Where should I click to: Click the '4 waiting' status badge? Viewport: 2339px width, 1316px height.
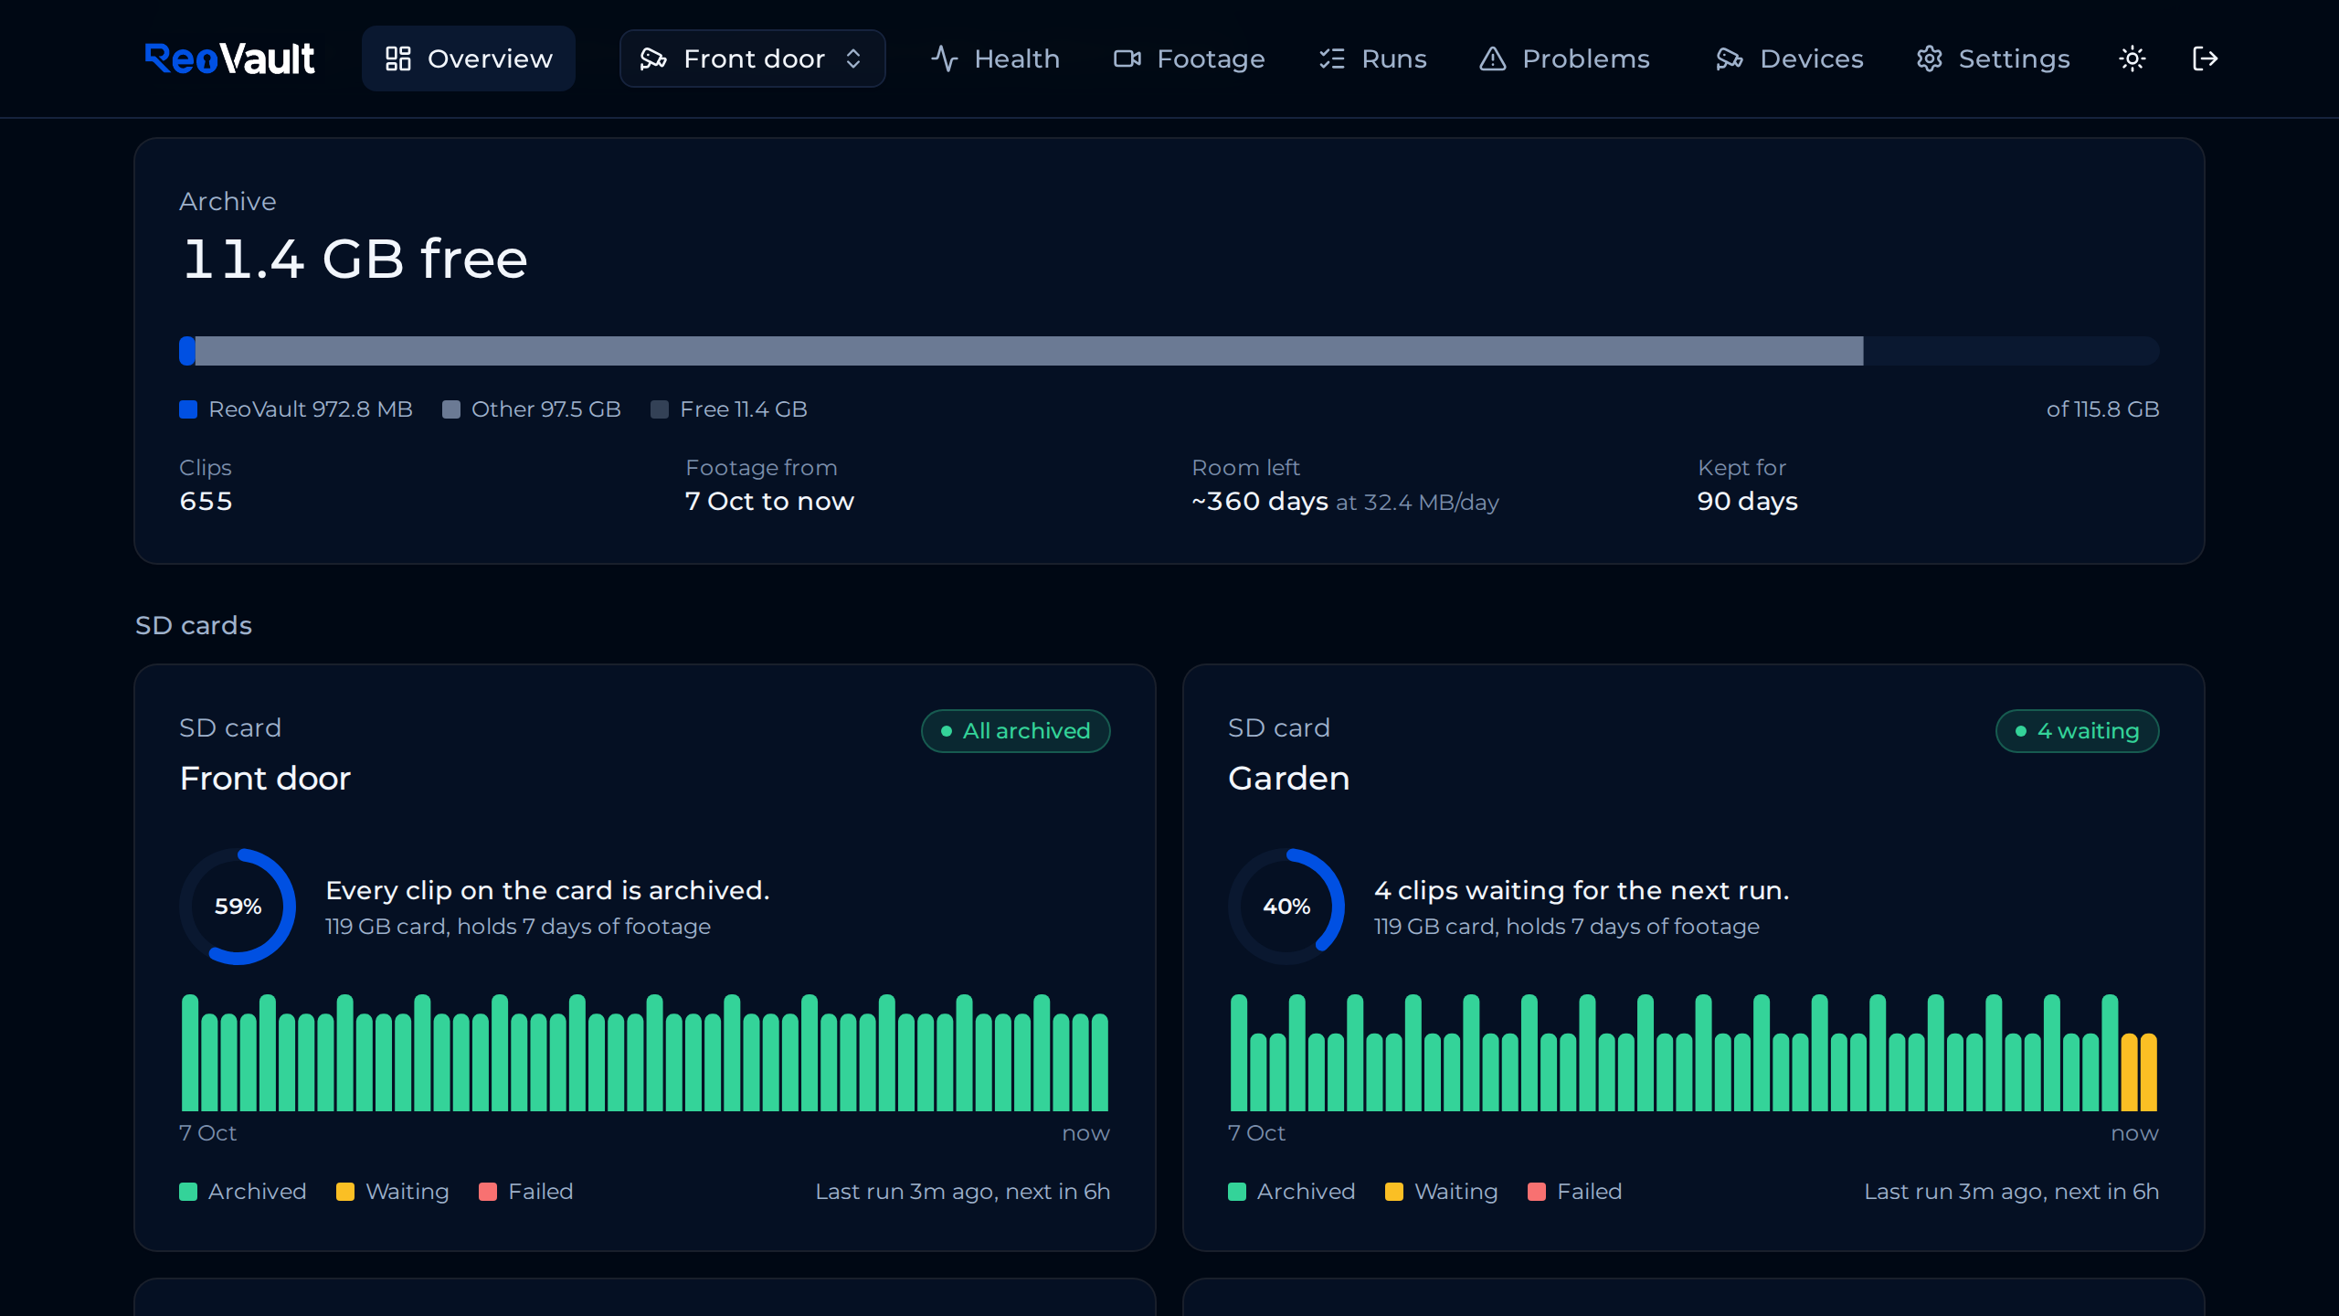2078,731
